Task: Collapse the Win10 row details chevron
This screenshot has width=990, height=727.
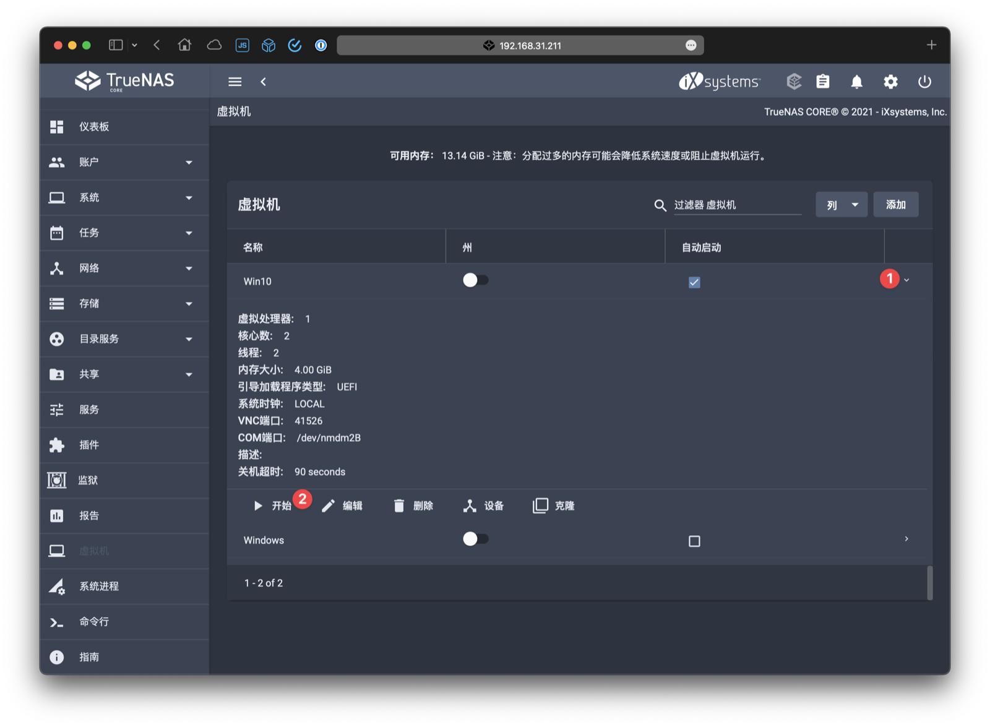Action: [906, 280]
